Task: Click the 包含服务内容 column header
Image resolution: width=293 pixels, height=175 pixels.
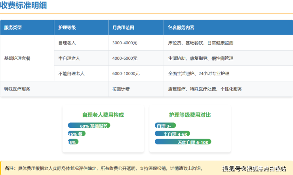Action: [181, 28]
